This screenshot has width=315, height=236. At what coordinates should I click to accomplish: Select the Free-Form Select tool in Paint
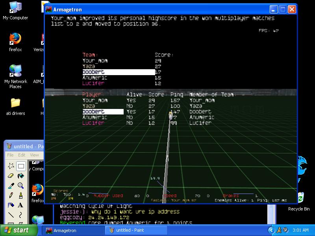(x=11, y=166)
